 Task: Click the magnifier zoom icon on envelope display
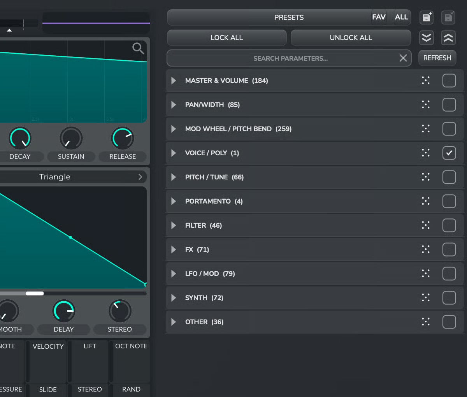138,49
